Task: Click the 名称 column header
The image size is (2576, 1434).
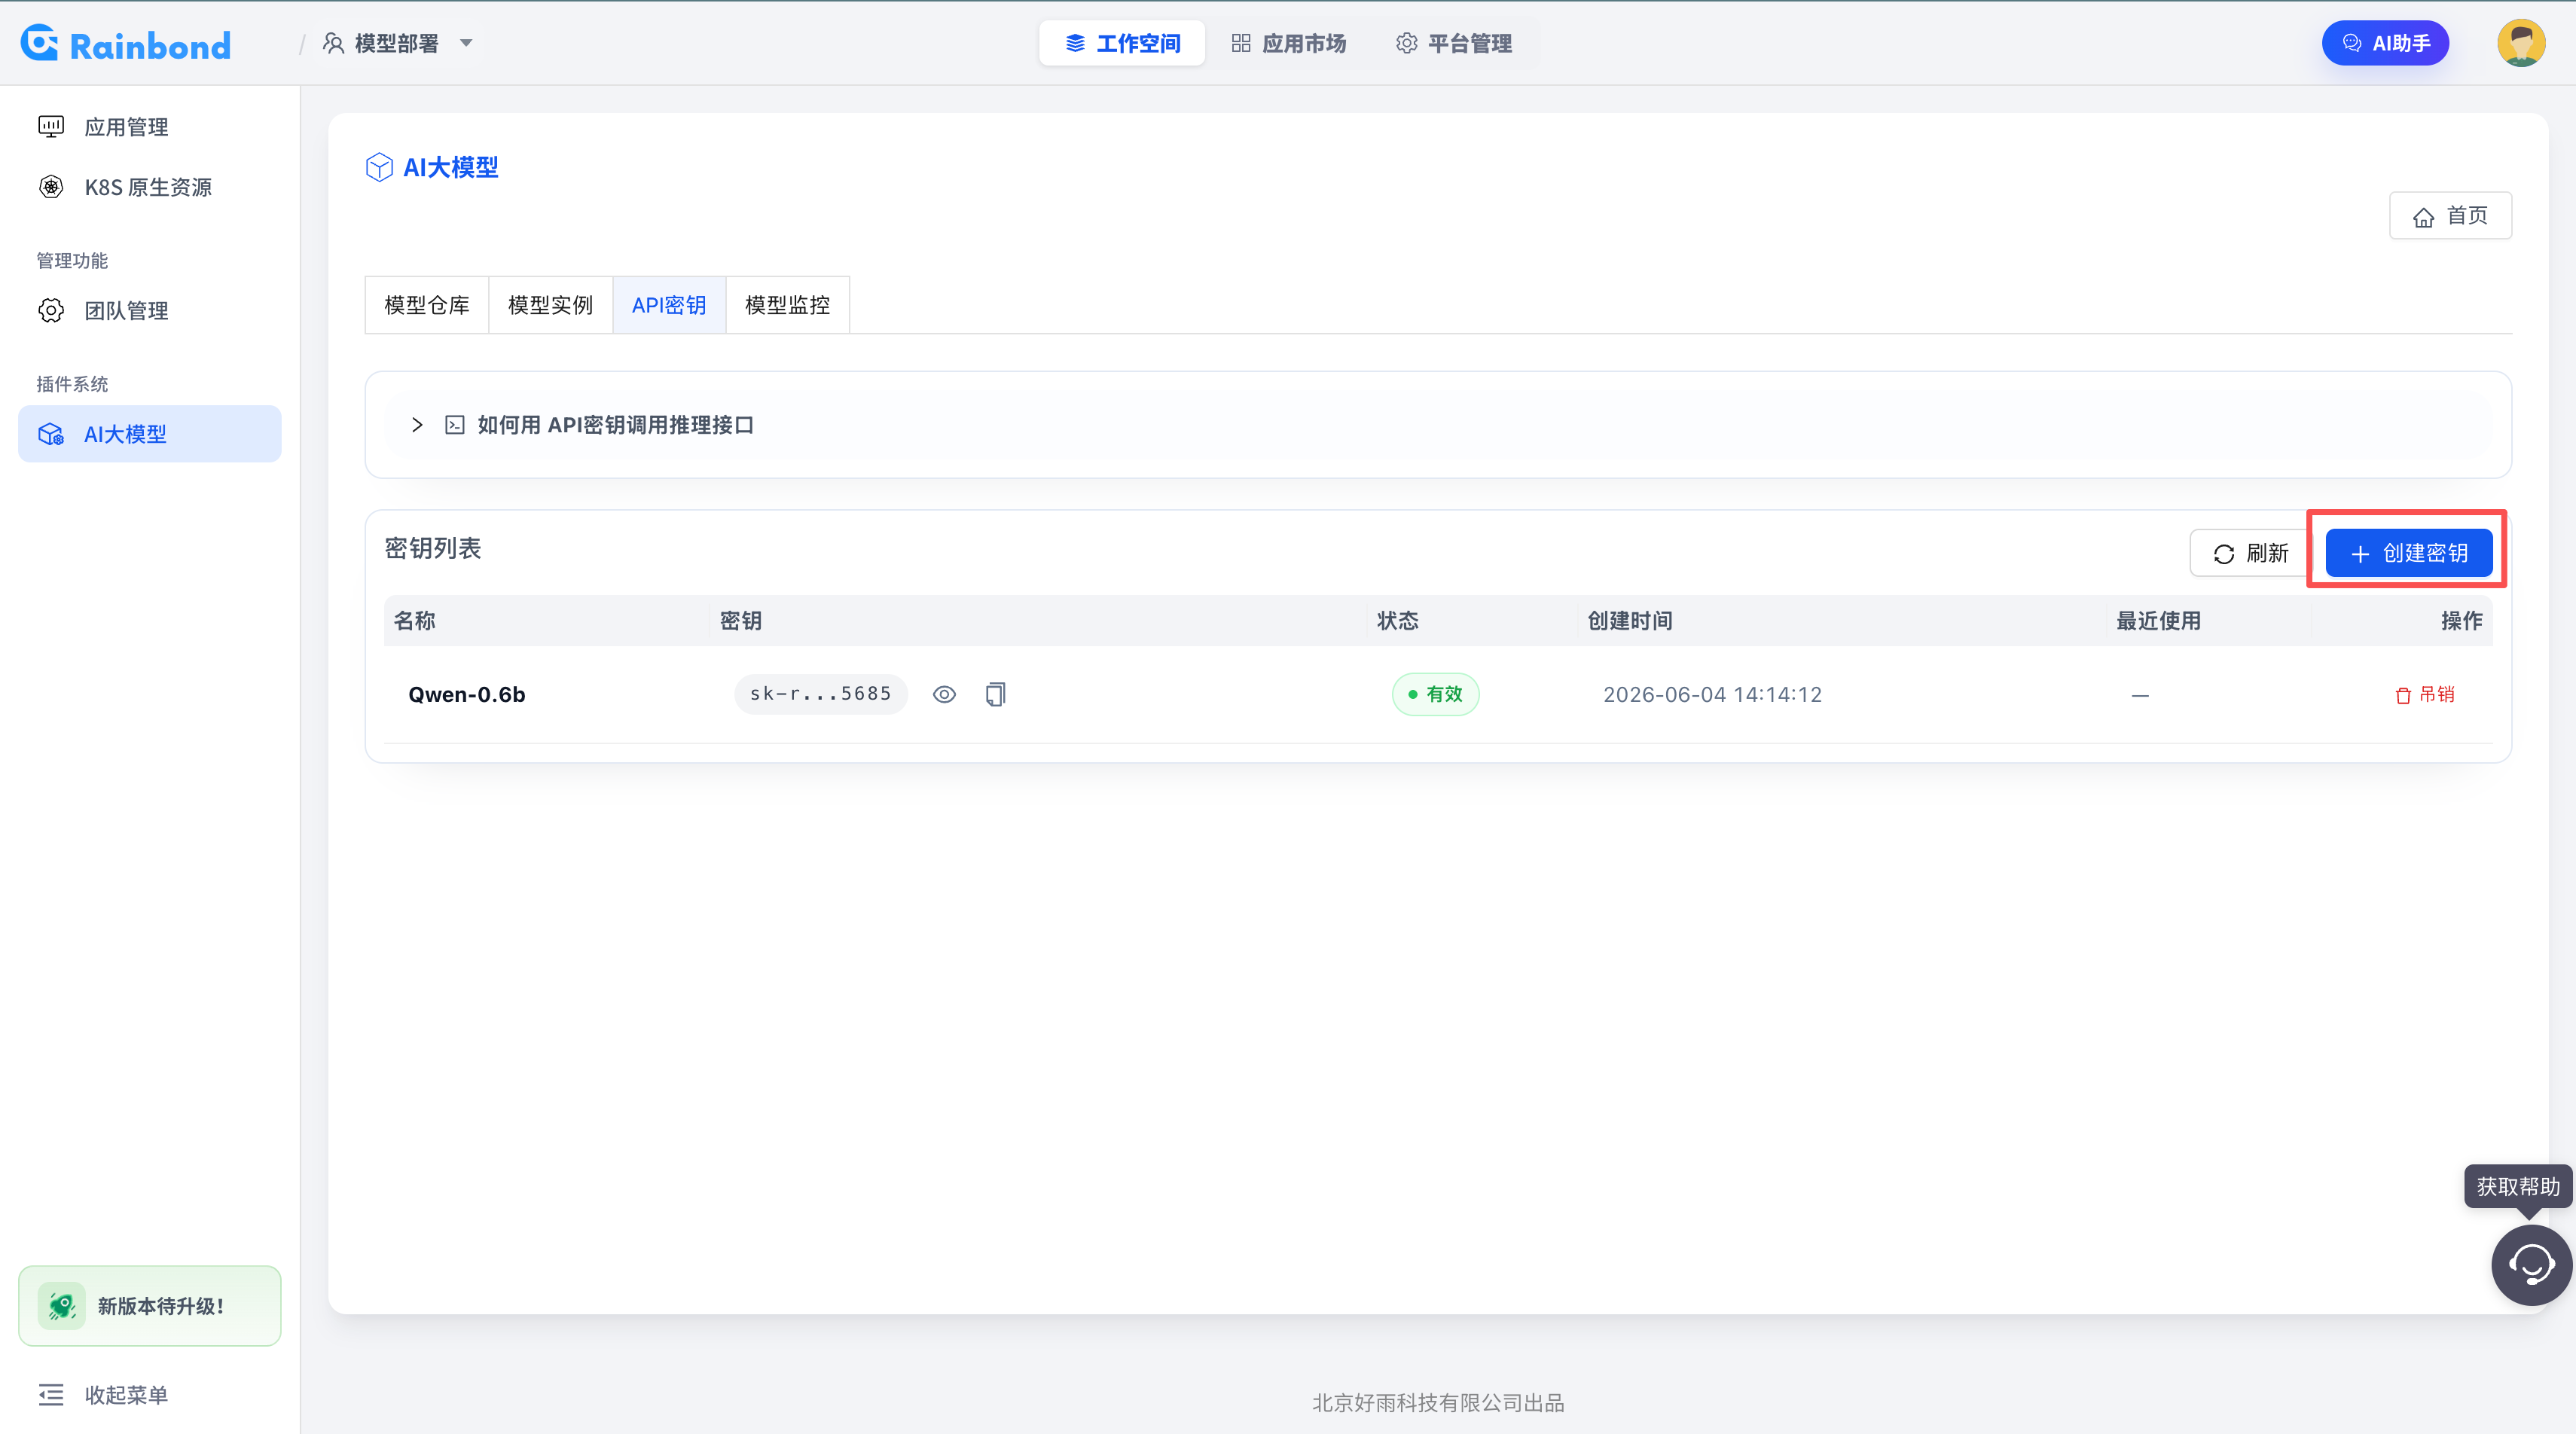Action: click(x=415, y=620)
